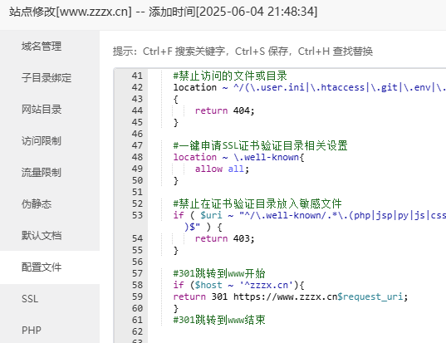Click empty line 46 in editor
446x343 pixels.
[x=296, y=134]
